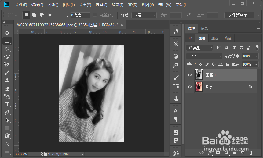Open the Layers panel flyout menu
This screenshot has height=158, width=263.
pos(258,38)
